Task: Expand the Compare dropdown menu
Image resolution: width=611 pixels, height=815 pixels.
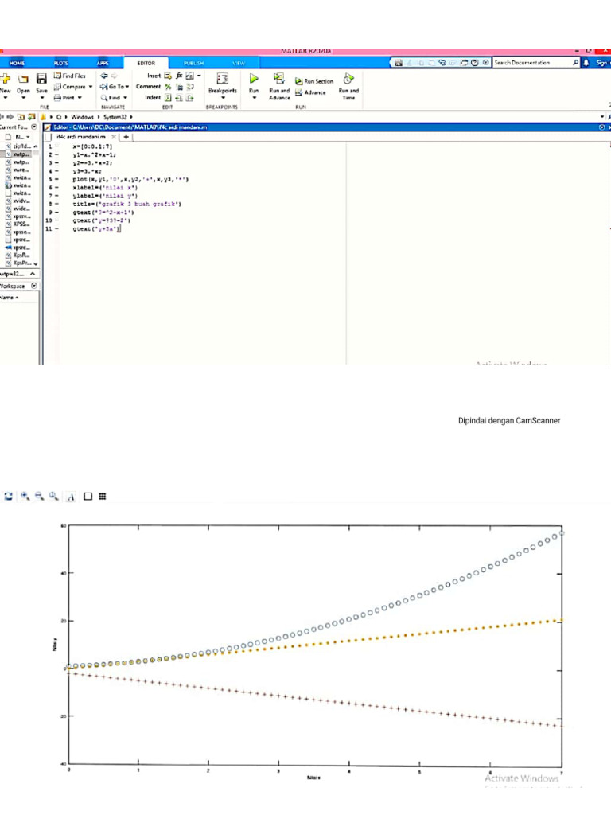Action: [90, 87]
